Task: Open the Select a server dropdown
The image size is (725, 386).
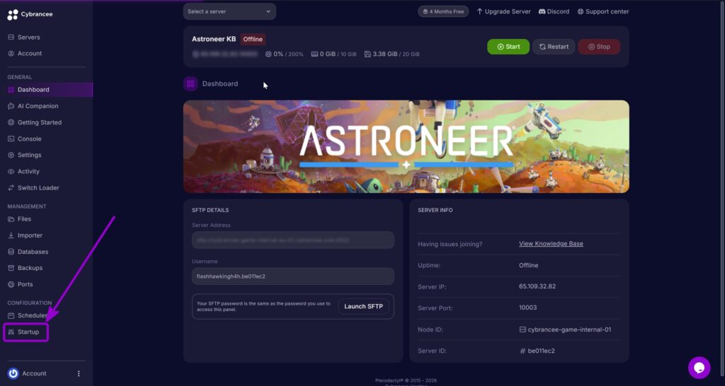Action: (x=229, y=11)
